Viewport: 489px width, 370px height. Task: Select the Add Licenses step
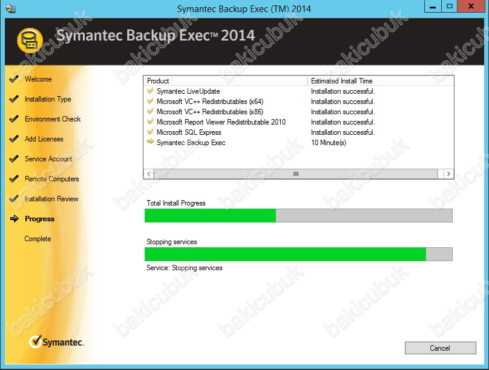[44, 139]
